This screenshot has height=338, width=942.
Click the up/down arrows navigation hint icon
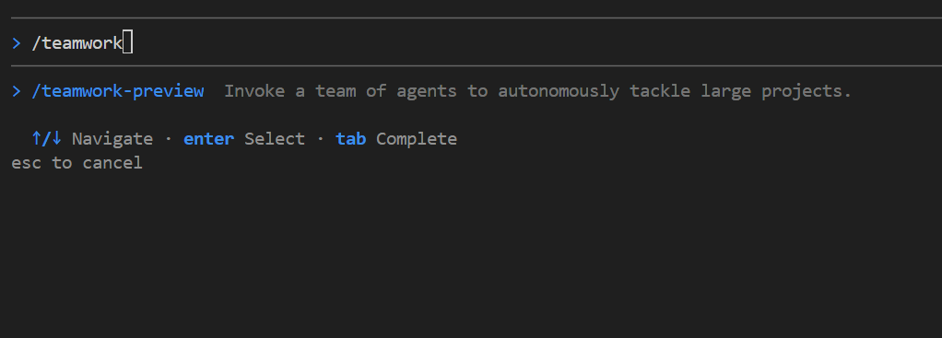pyautogui.click(x=47, y=139)
